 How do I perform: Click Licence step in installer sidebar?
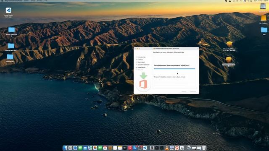click(140, 60)
